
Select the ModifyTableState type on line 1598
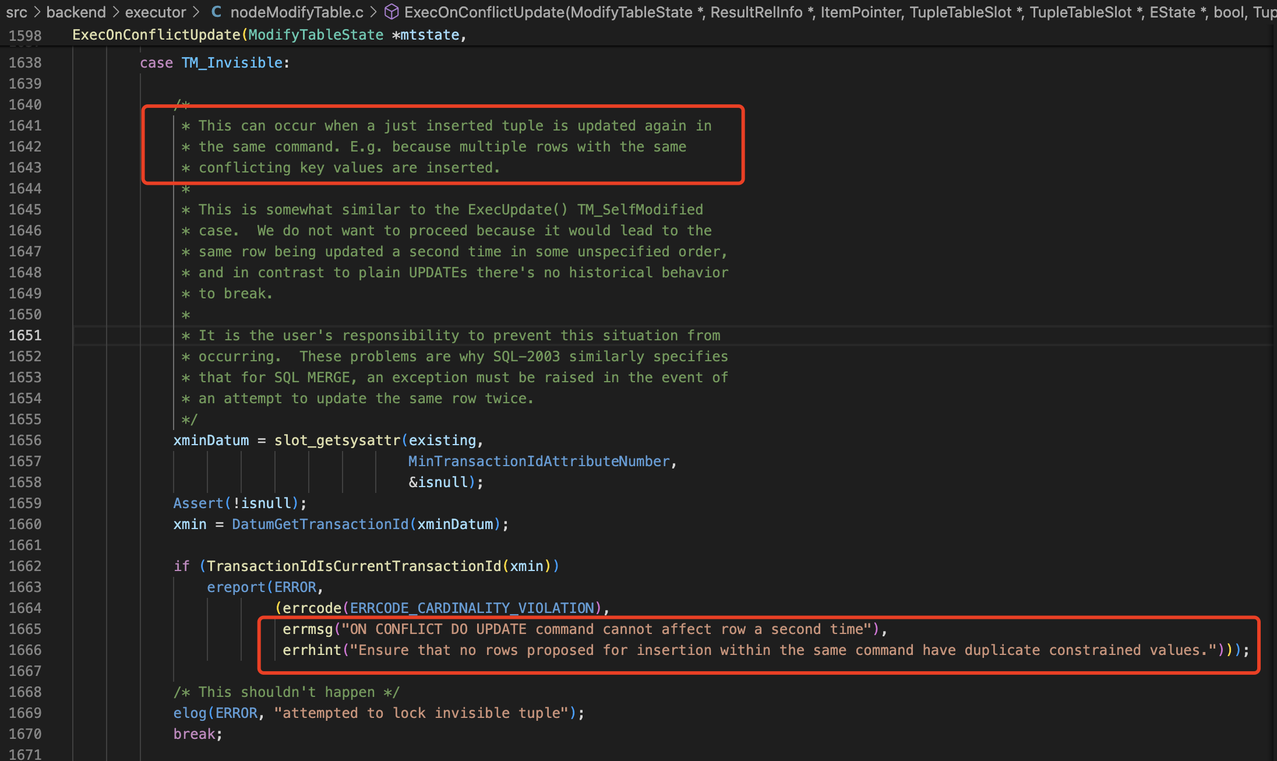click(x=315, y=35)
